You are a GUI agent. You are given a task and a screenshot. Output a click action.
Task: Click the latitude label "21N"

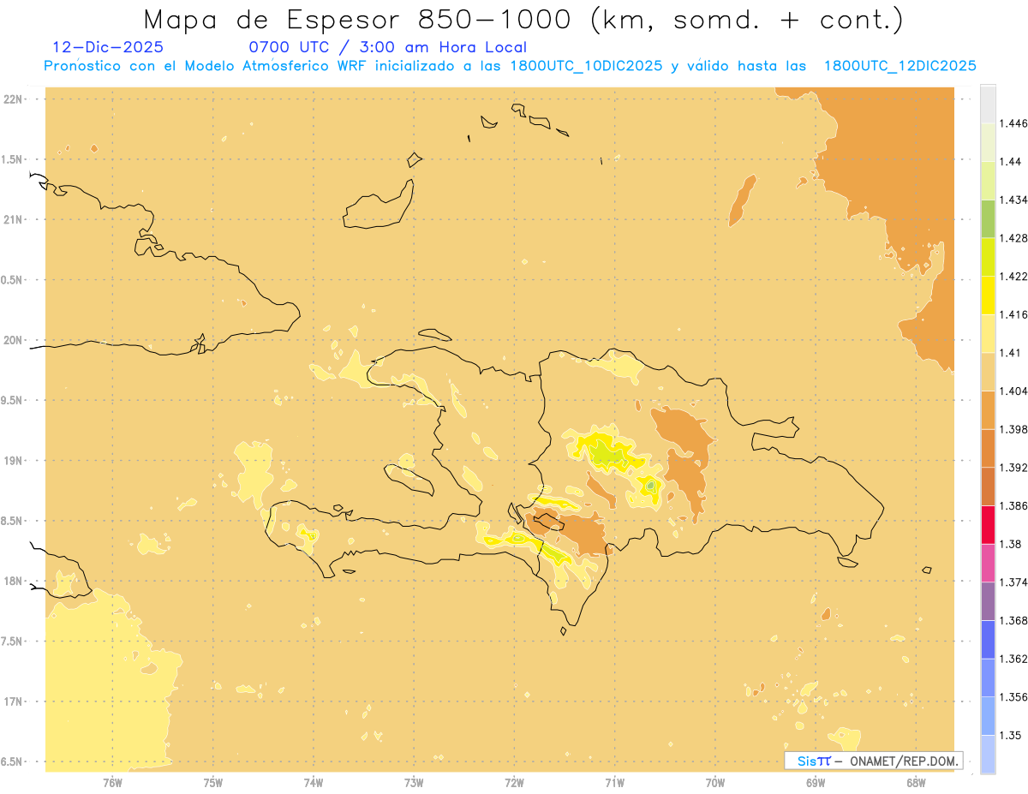click(x=15, y=220)
